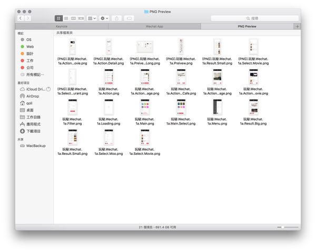Adjust the icon size slider

pyautogui.click(x=283, y=227)
